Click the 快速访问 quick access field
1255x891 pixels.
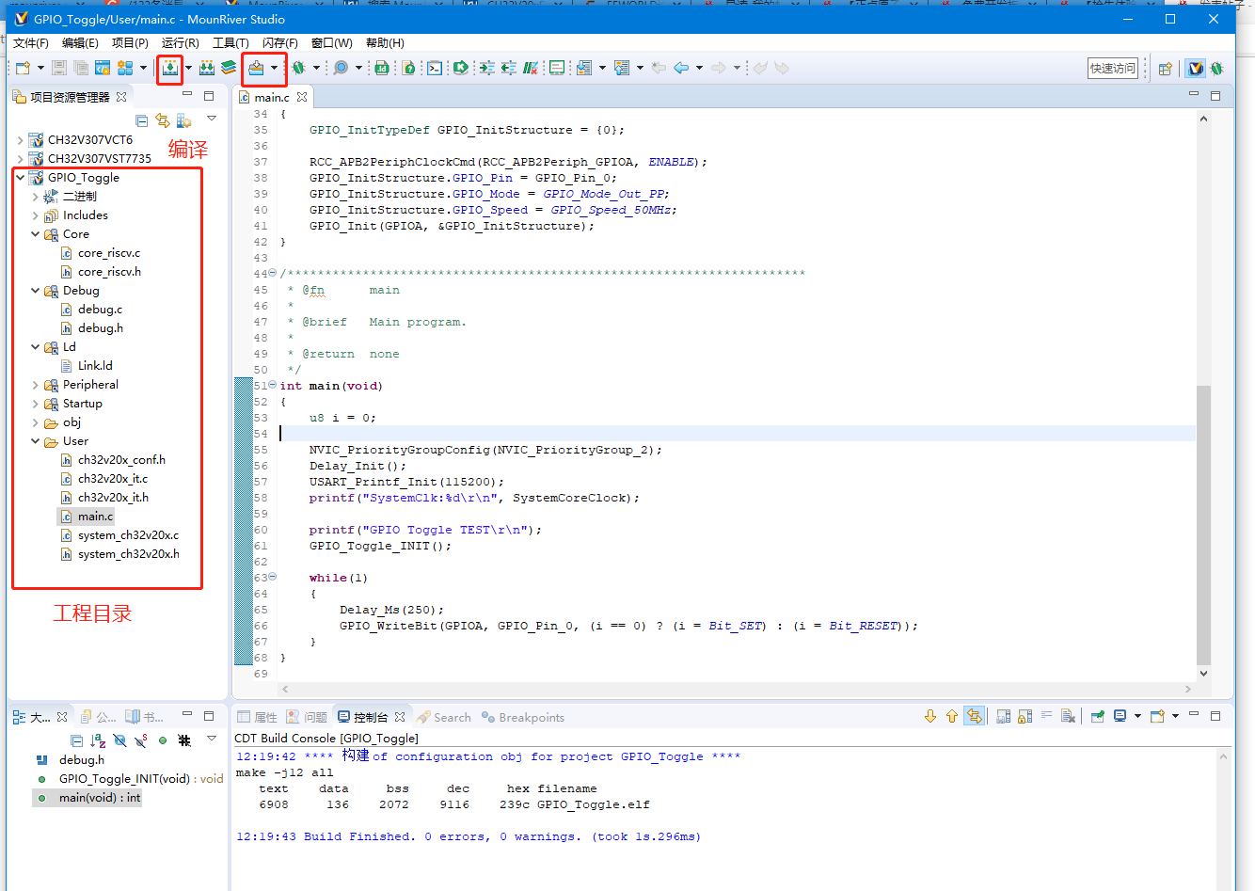[x=1113, y=68]
